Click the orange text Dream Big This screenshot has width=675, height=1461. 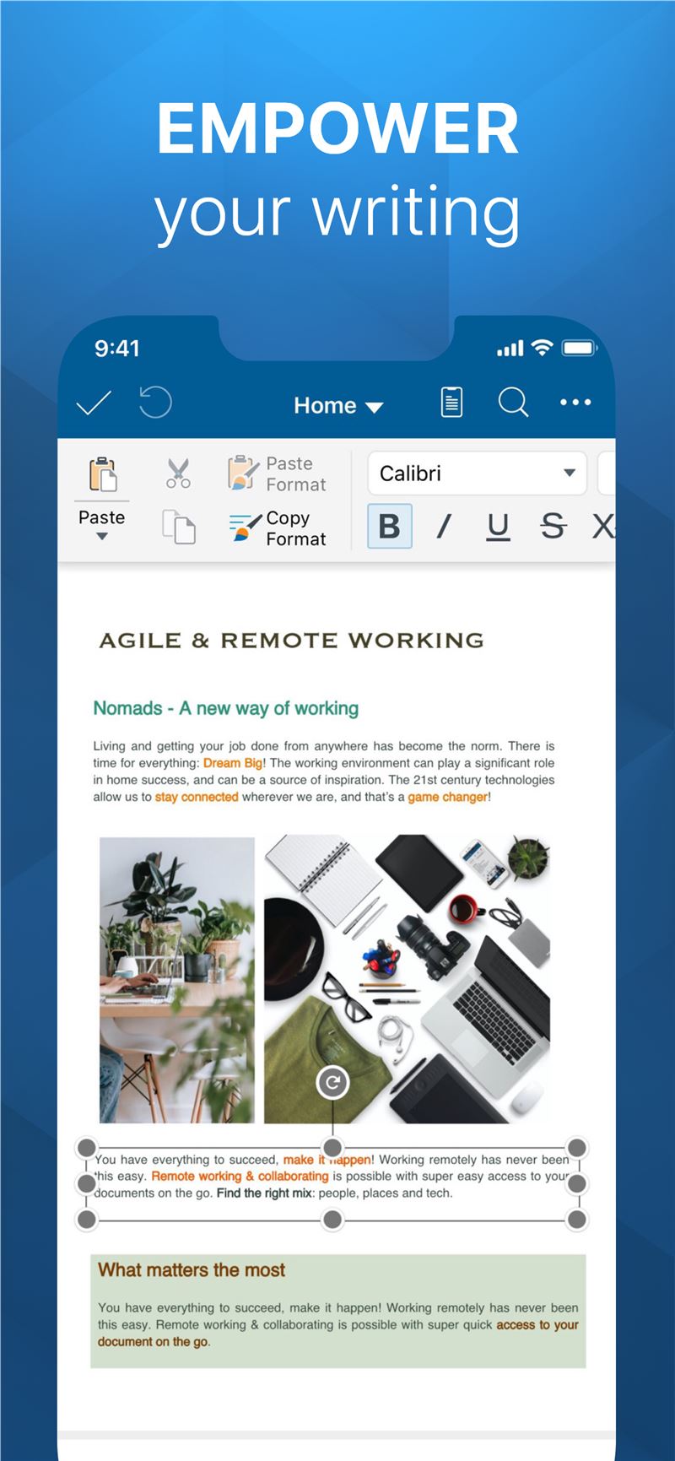coord(233,763)
